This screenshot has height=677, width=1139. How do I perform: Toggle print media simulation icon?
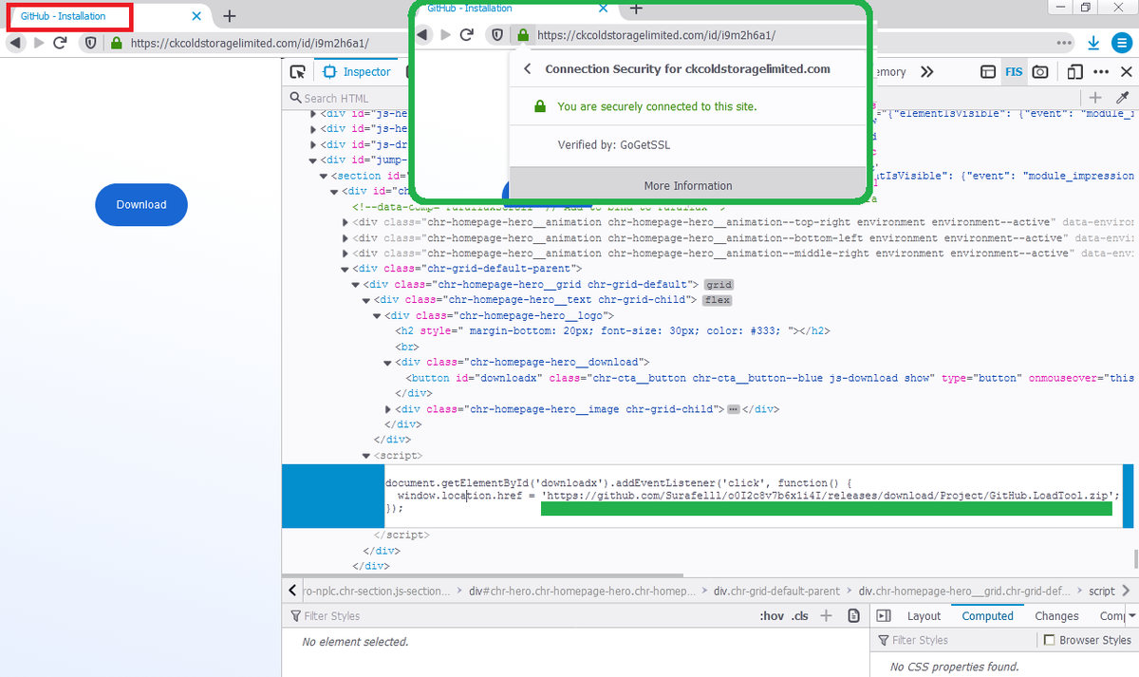point(853,616)
